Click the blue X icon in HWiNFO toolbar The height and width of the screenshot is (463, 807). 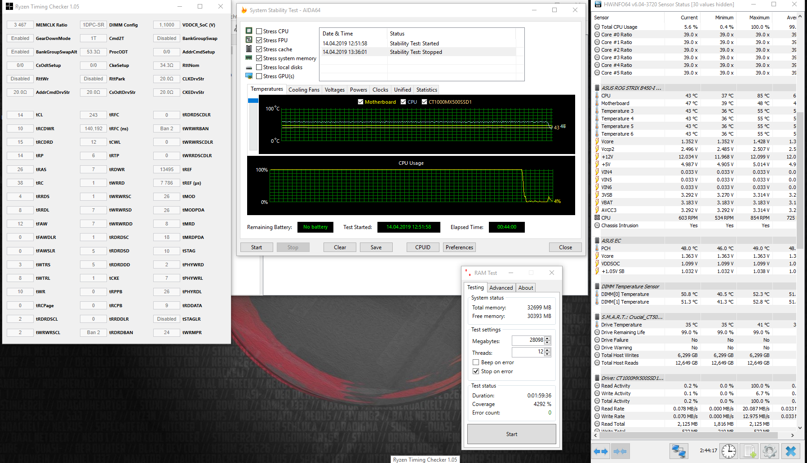(x=791, y=451)
